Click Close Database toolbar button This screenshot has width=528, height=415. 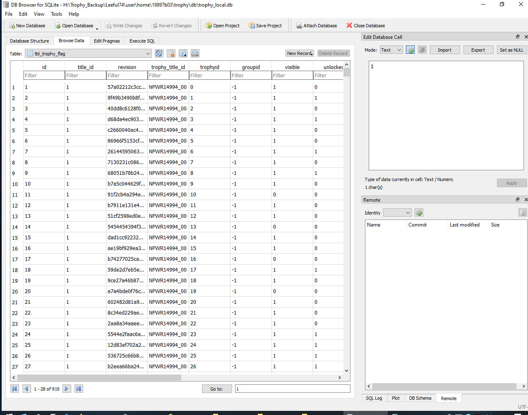click(x=366, y=26)
